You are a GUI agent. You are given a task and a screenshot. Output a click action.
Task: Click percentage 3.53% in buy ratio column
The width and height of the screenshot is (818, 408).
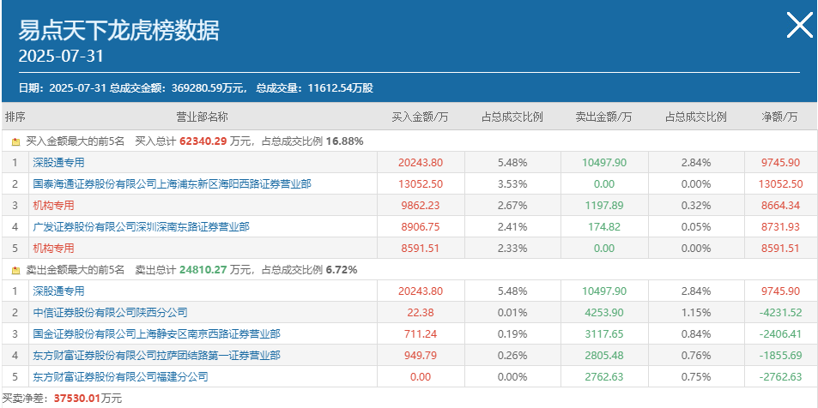tap(512, 184)
